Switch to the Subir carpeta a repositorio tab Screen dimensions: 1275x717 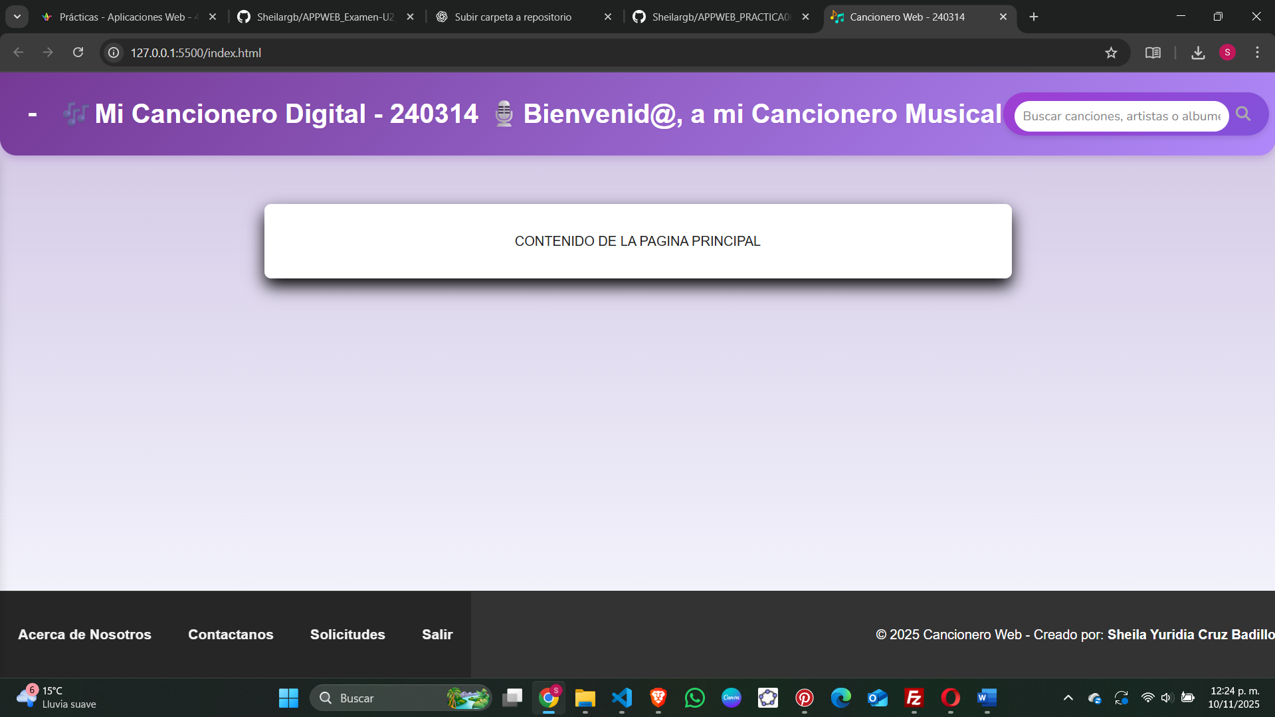coord(513,17)
